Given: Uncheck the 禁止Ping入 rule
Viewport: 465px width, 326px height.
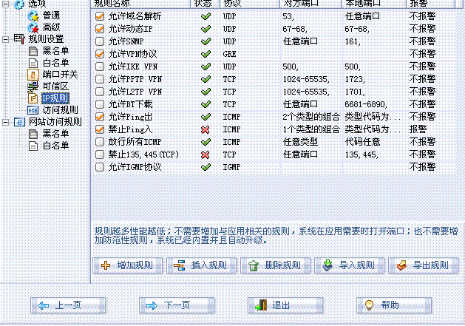Looking at the screenshot, I should 100,129.
